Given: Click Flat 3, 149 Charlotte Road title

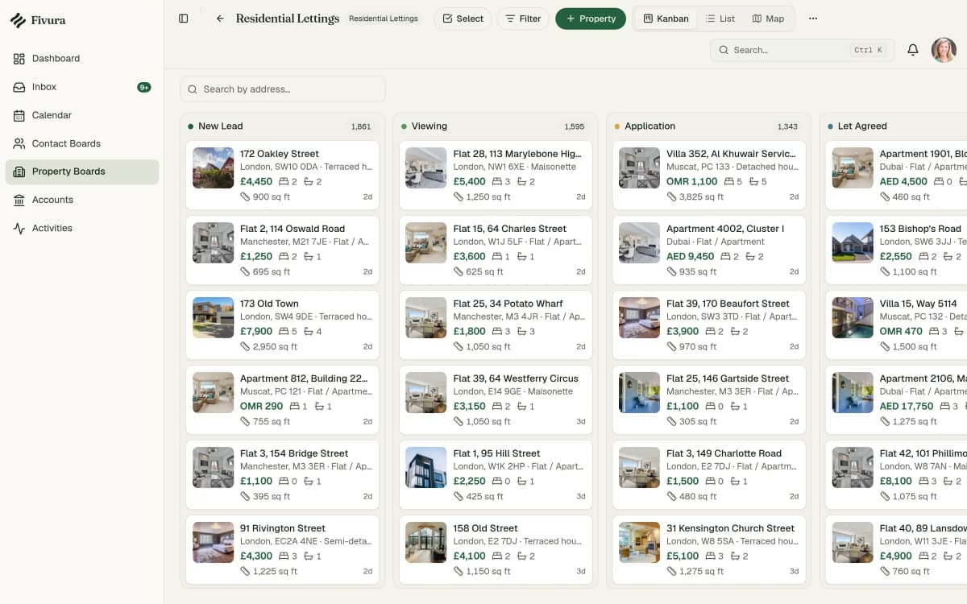Looking at the screenshot, I should point(724,453).
